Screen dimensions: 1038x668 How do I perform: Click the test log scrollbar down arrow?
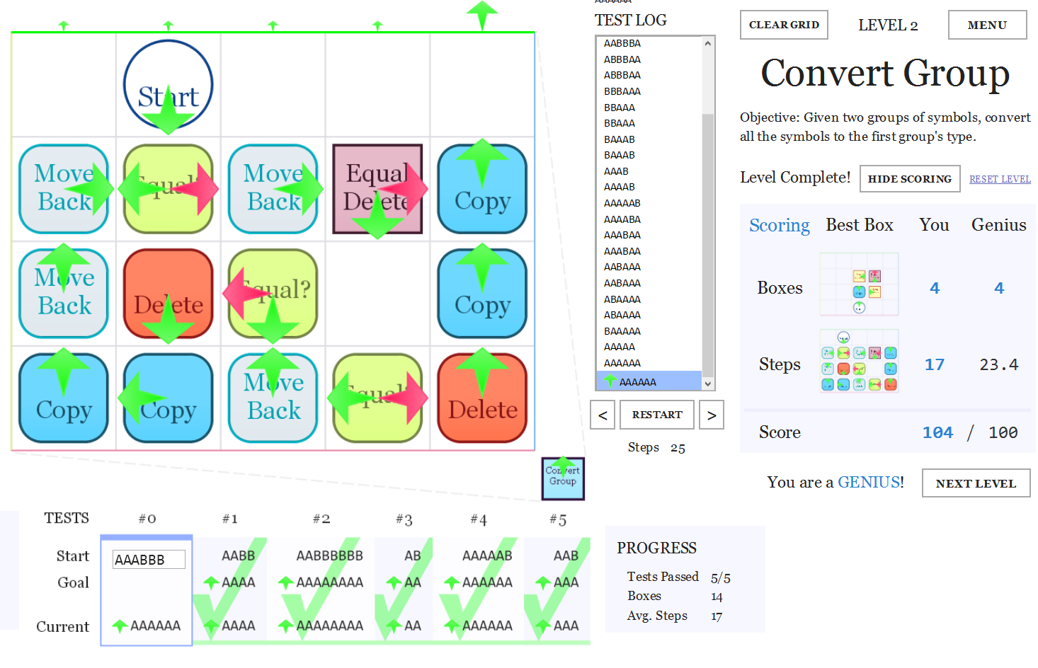coord(708,384)
